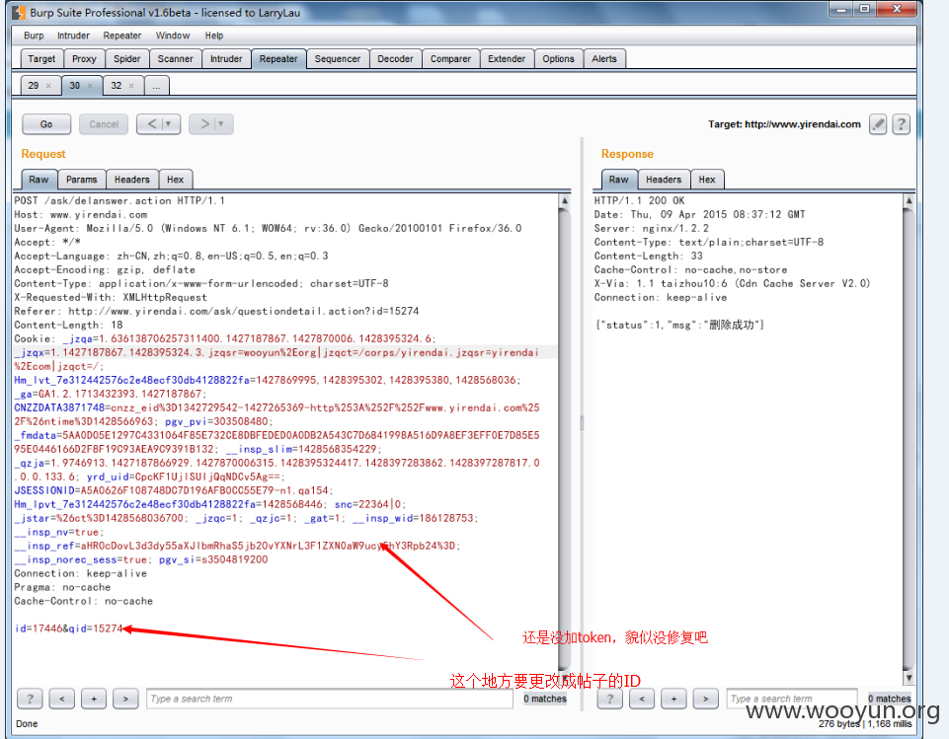
Task: Switch to the Intruder tool tab
Action: tap(226, 58)
